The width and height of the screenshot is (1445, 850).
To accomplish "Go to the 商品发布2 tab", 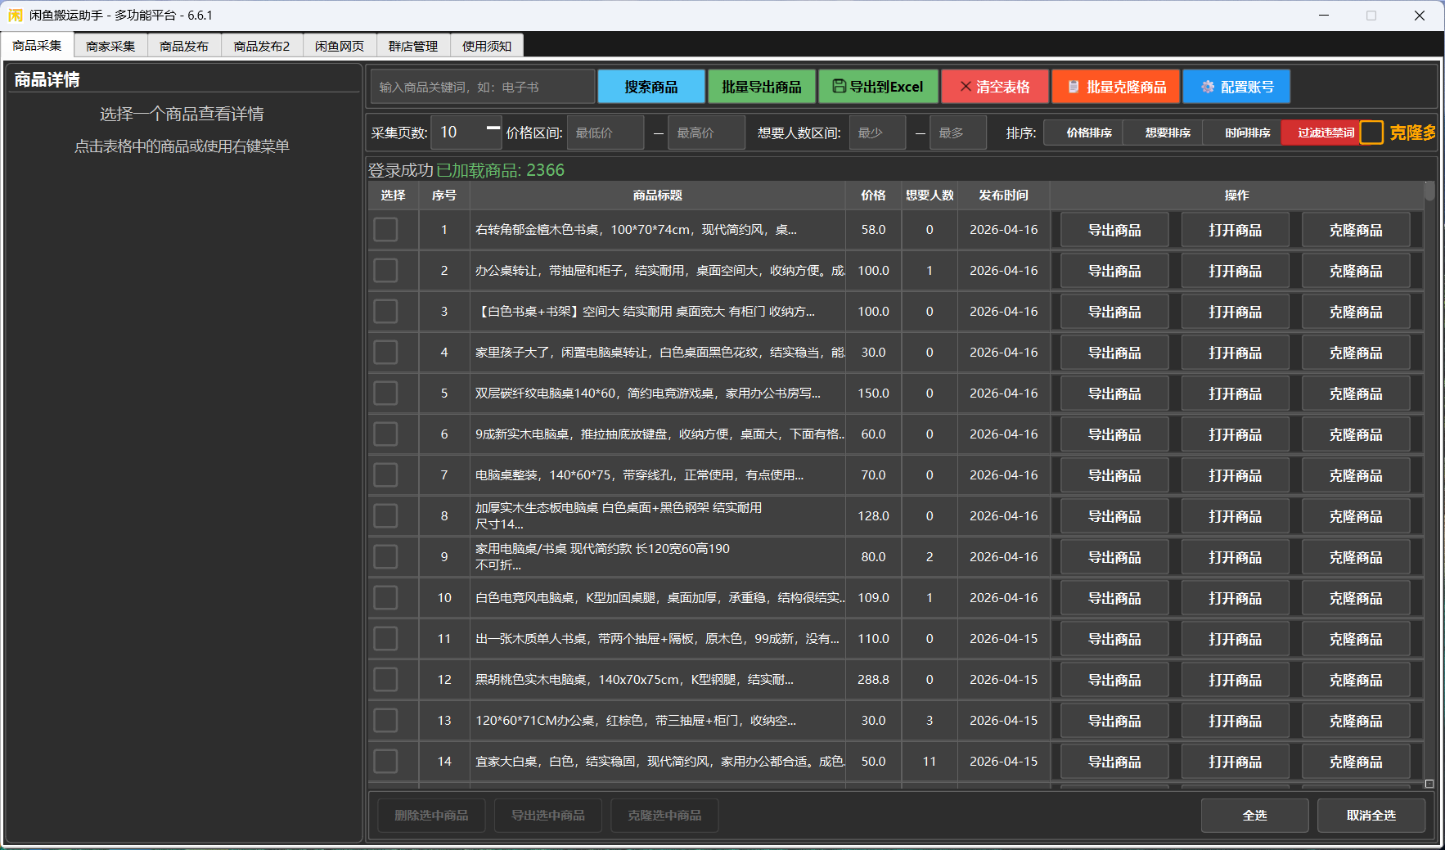I will [x=262, y=46].
